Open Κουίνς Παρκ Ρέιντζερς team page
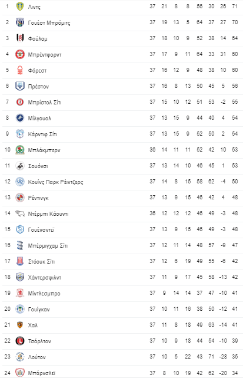 (55, 182)
